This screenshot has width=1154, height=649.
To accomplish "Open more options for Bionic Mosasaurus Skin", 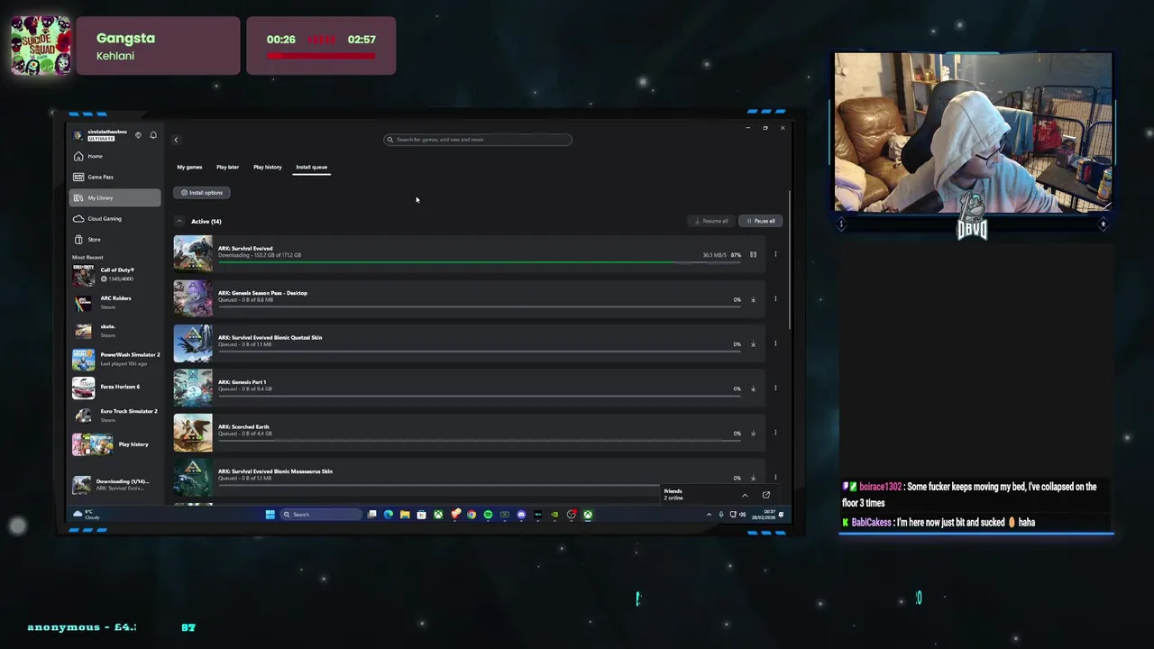I will 775,477.
